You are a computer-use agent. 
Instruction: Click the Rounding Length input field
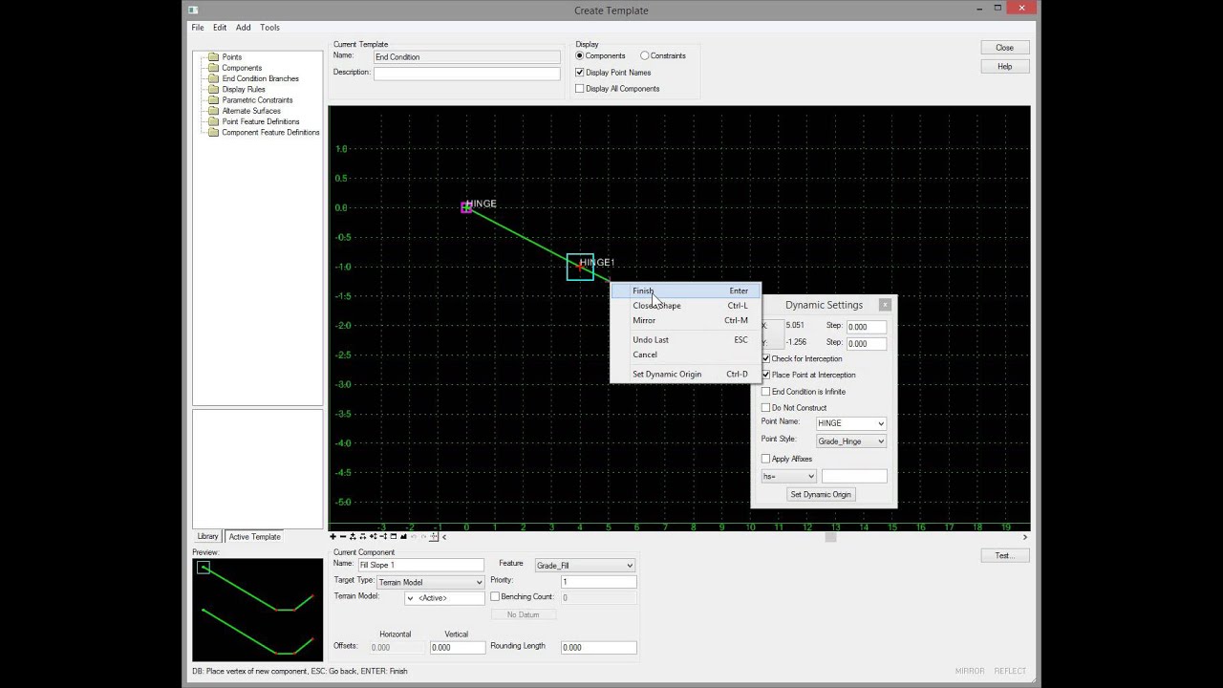[598, 648]
